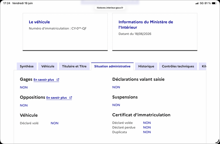Click the 'Duplicata' label

coord(120,132)
